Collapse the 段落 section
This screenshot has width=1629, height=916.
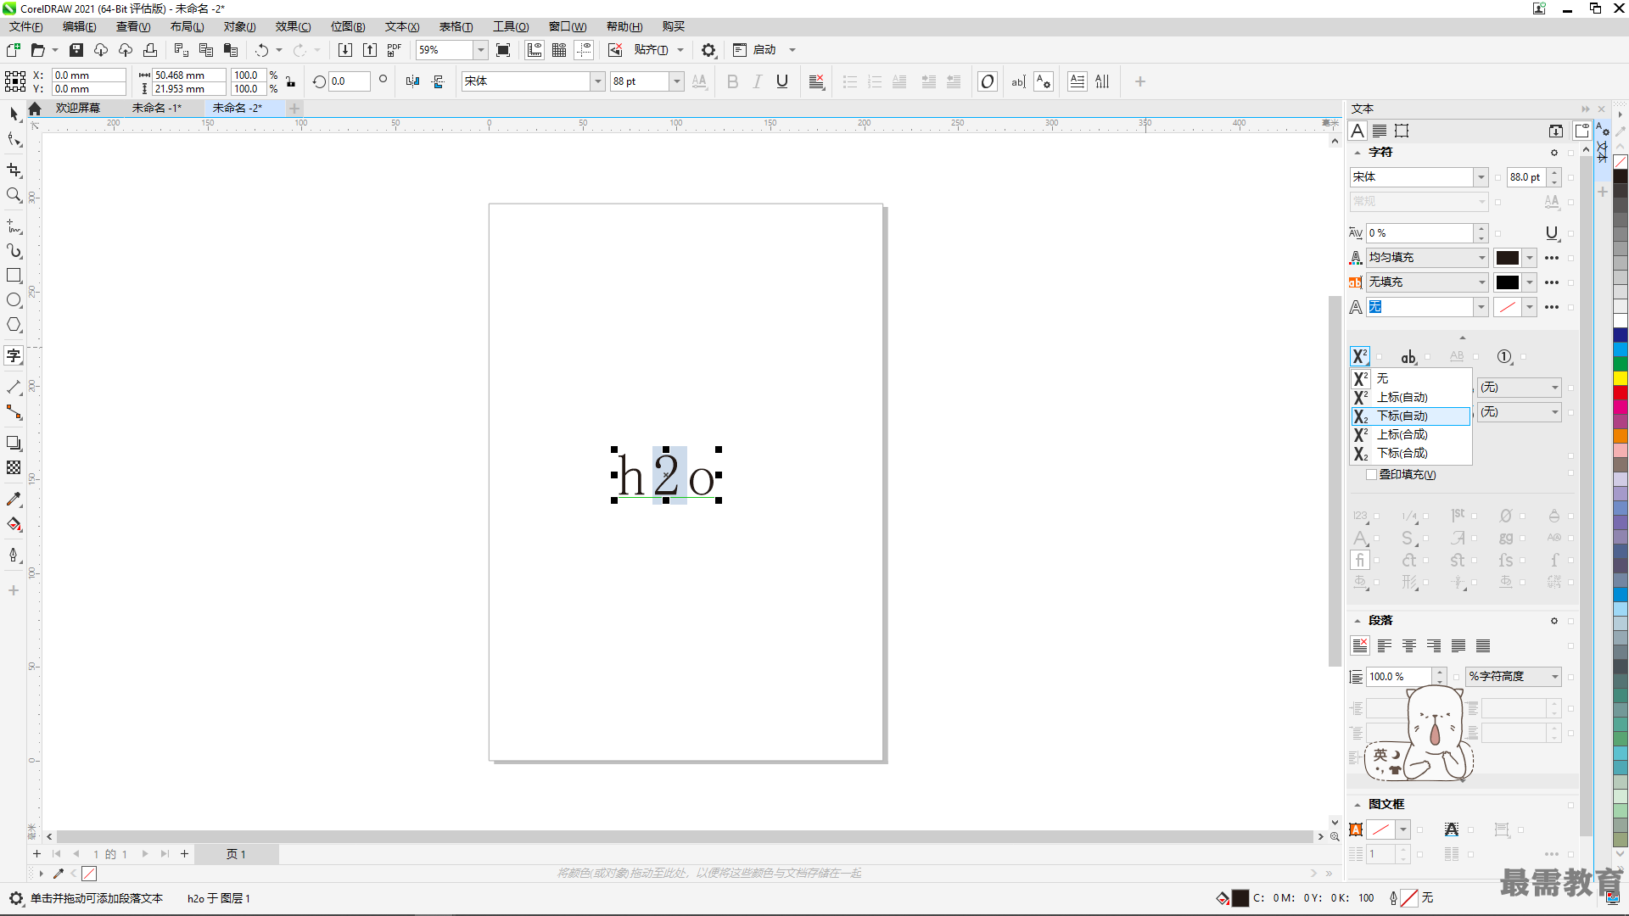click(1357, 621)
